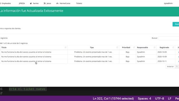The image size is (179, 101).
Task: Sort table by Titulo column
Action: click(x=34, y=47)
